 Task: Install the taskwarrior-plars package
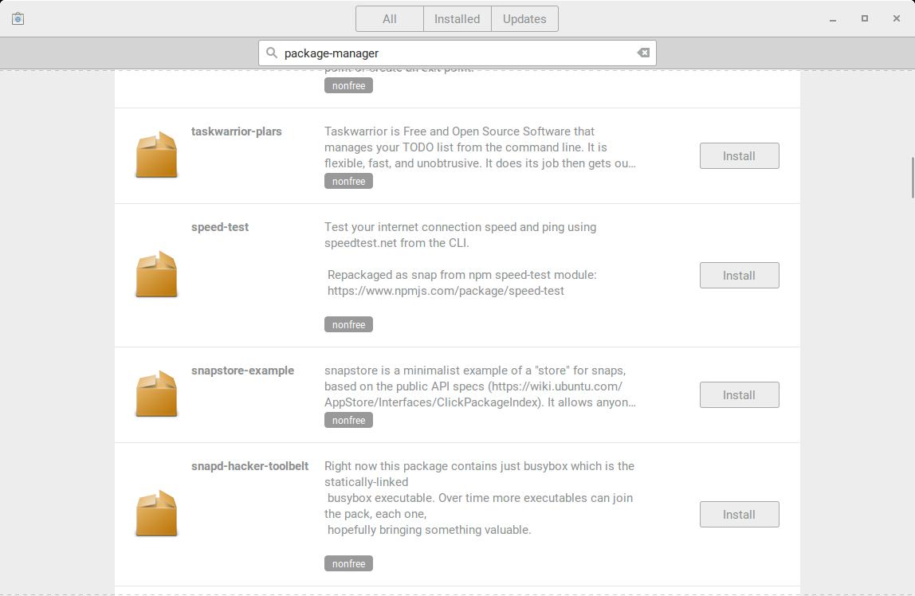point(739,156)
